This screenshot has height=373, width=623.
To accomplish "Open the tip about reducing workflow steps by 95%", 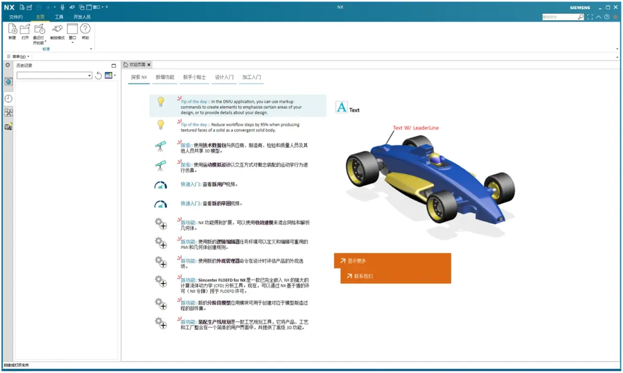I will pos(240,127).
